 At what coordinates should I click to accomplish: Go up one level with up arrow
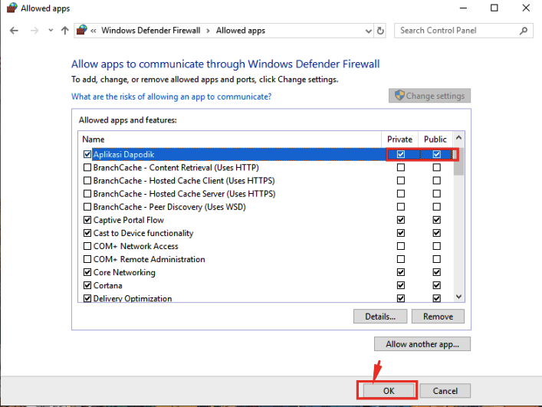click(64, 31)
